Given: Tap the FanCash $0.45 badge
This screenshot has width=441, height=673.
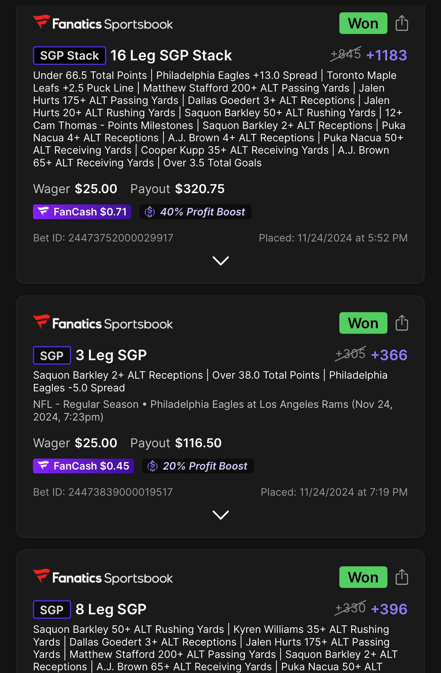Looking at the screenshot, I should click(x=83, y=466).
